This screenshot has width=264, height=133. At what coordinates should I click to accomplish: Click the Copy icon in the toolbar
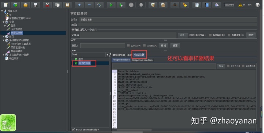tap(57, 5)
